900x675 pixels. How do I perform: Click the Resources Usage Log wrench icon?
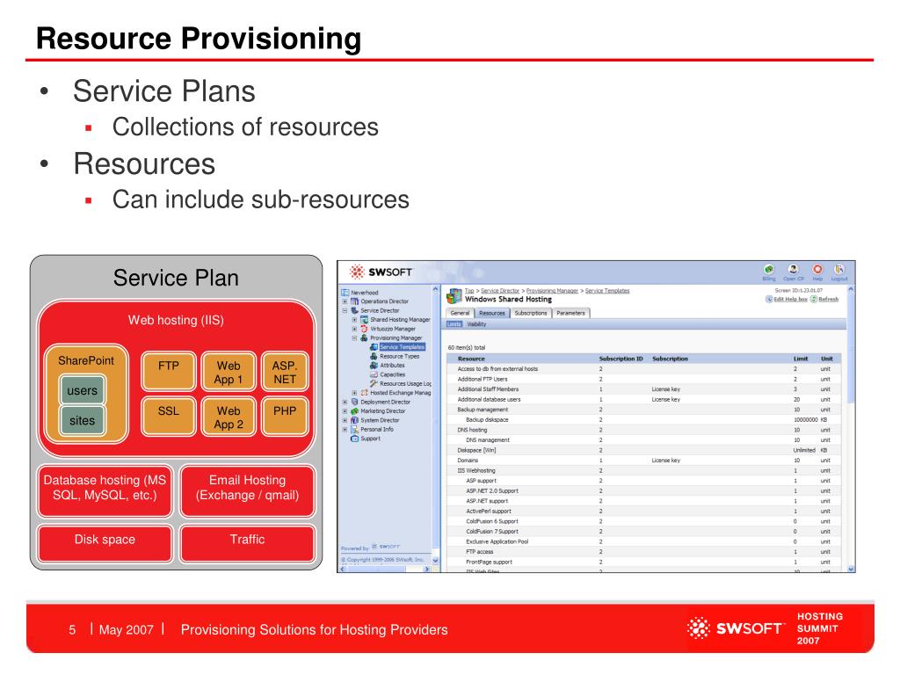pyautogui.click(x=374, y=383)
